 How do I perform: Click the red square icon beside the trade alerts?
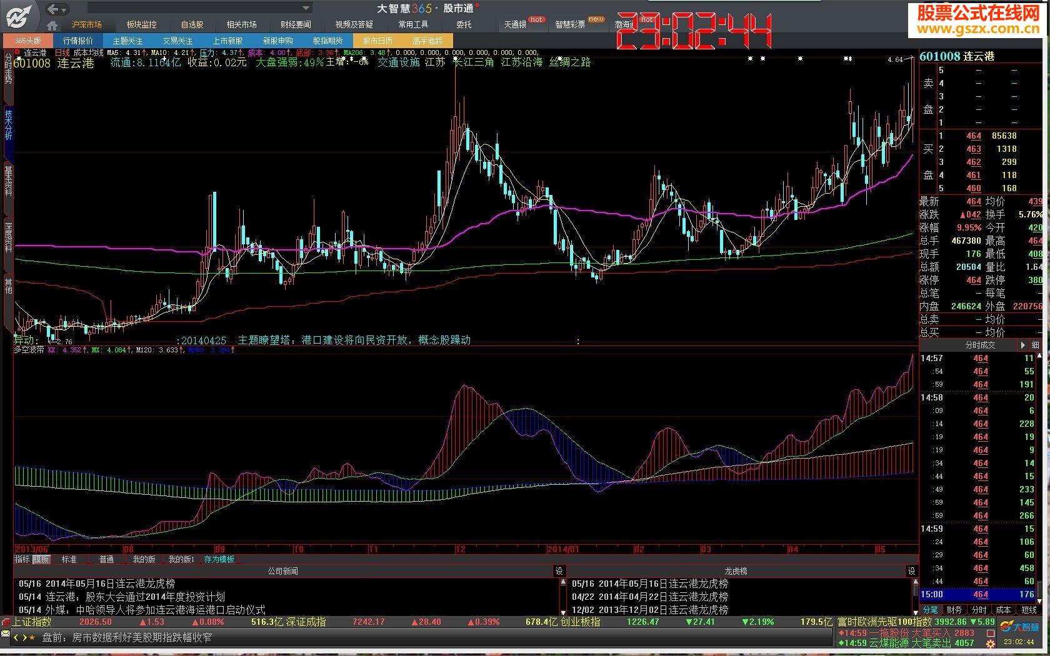(x=991, y=632)
